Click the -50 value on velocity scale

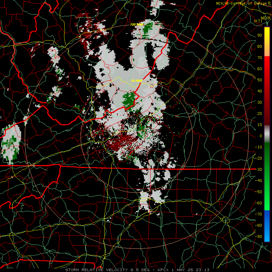click(258, 192)
